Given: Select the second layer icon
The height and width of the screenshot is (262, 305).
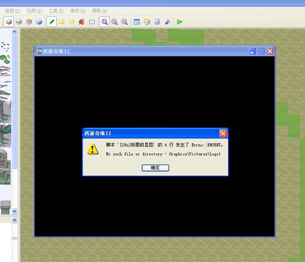Looking at the screenshot, I should (x=19, y=22).
